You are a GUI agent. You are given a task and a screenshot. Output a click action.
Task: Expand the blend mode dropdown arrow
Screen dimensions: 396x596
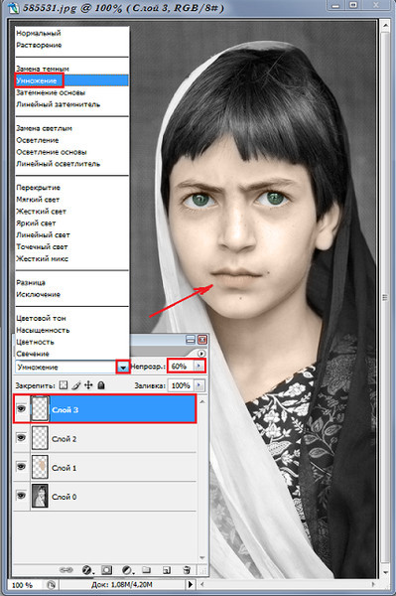(123, 368)
